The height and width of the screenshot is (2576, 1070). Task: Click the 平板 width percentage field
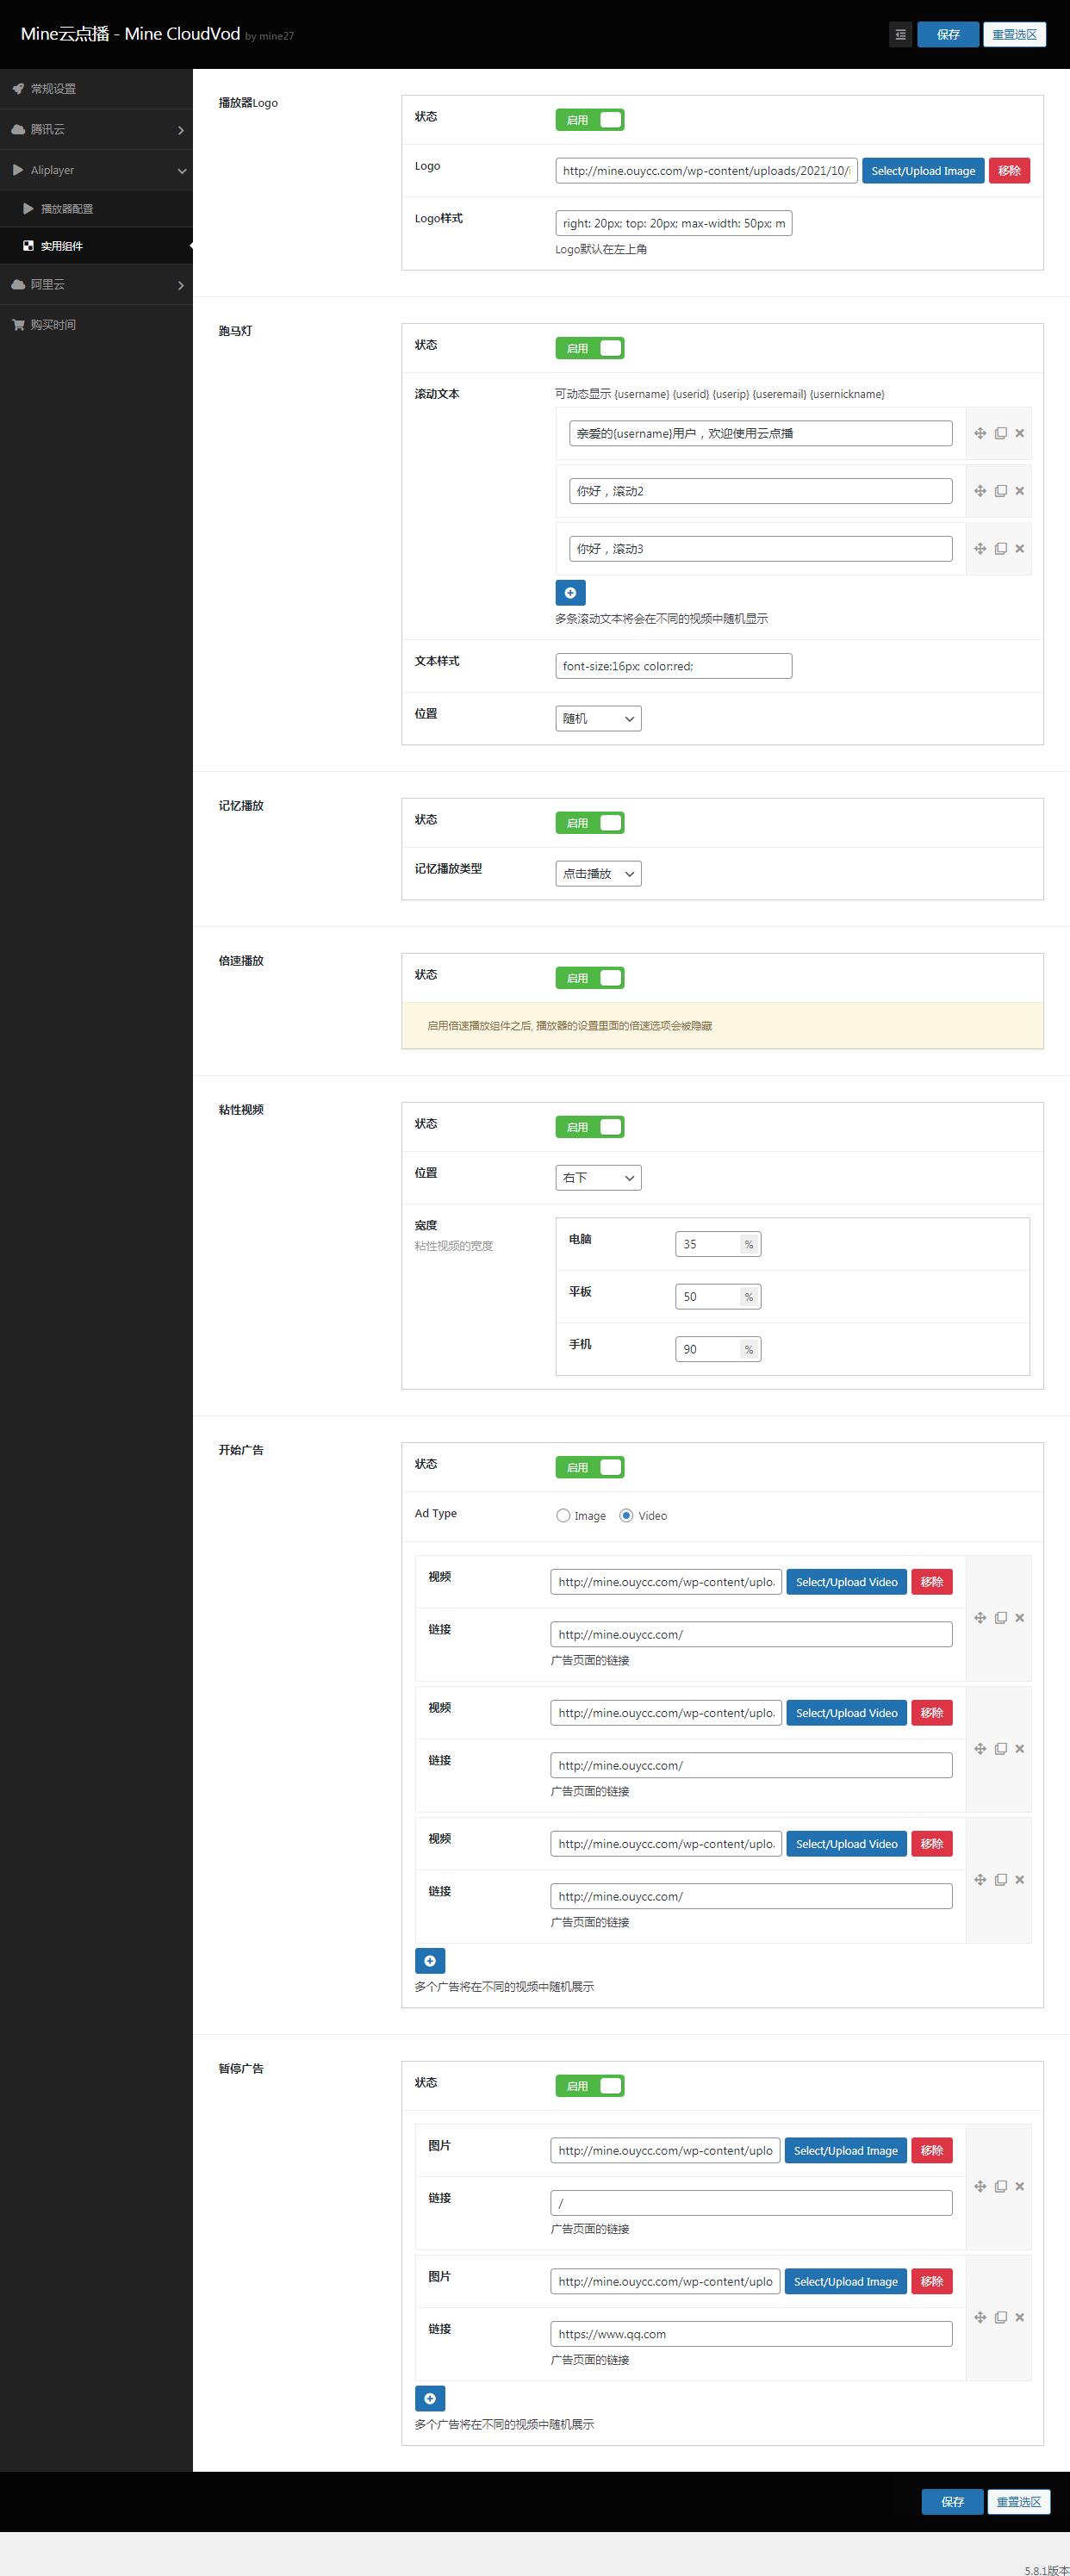point(718,1297)
